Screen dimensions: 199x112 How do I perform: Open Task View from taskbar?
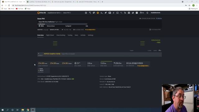(x=17, y=110)
